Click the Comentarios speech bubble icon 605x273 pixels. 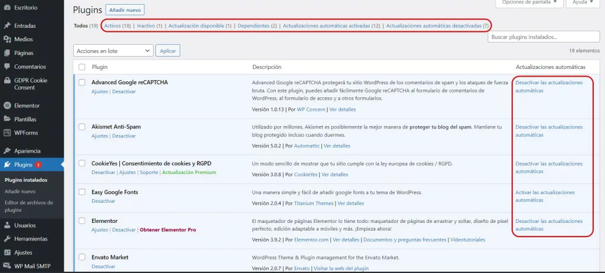pyautogui.click(x=6, y=67)
